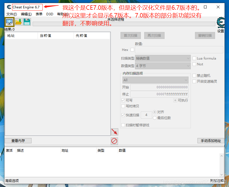Click the 再次扫描 button

(x=154, y=35)
